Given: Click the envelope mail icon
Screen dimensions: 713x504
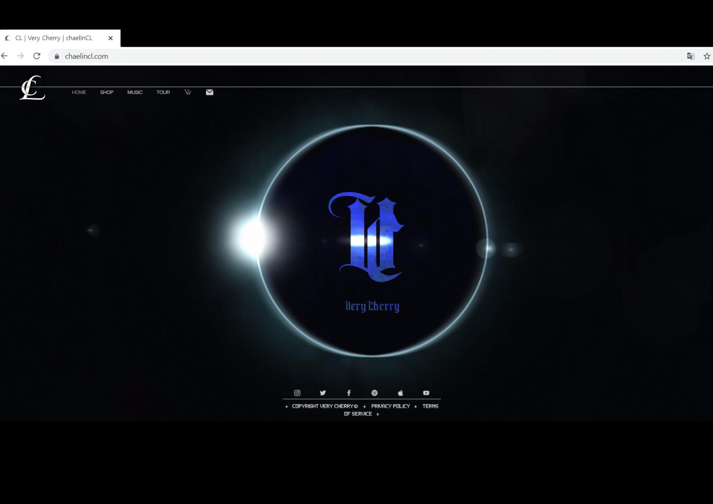Looking at the screenshot, I should coord(209,92).
